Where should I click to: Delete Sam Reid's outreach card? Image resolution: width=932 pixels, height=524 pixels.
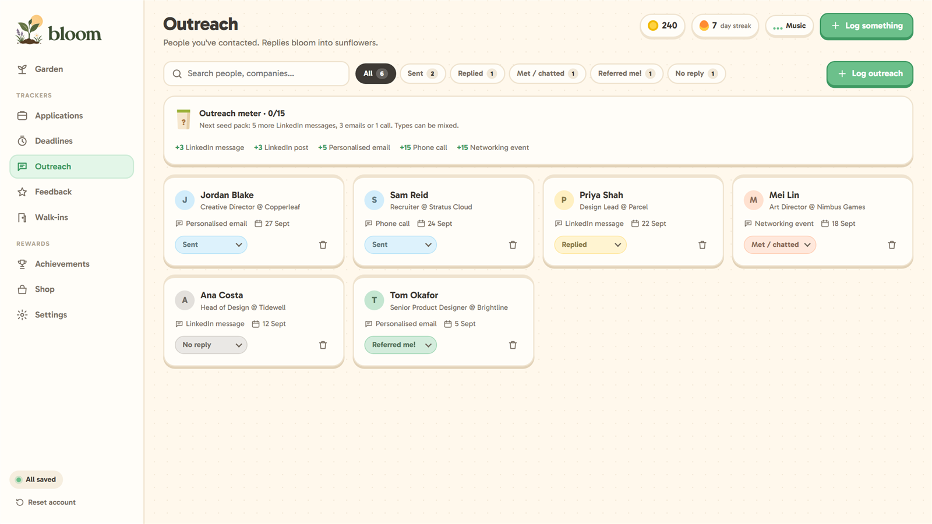coord(513,245)
